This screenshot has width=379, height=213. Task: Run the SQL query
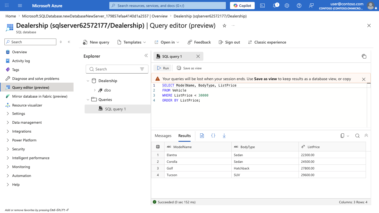tap(163, 68)
